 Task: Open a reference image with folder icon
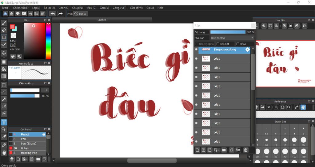pyautogui.click(x=262, y=107)
